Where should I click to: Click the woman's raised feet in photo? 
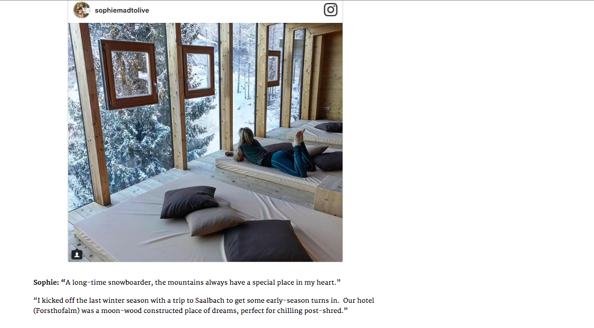click(x=299, y=137)
